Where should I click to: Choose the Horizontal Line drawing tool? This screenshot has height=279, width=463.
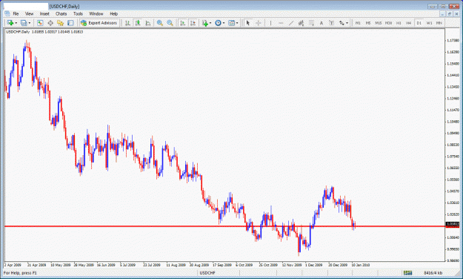(x=281, y=23)
